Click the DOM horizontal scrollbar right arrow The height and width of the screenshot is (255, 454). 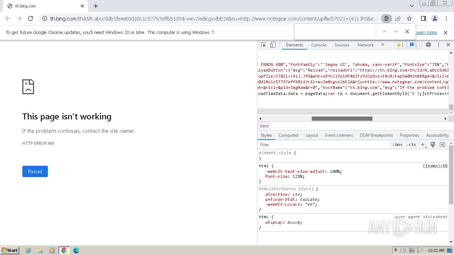(445, 119)
